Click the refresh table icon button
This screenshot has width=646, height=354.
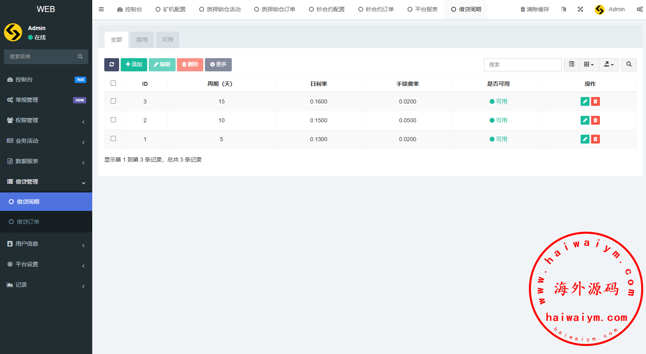click(x=111, y=65)
